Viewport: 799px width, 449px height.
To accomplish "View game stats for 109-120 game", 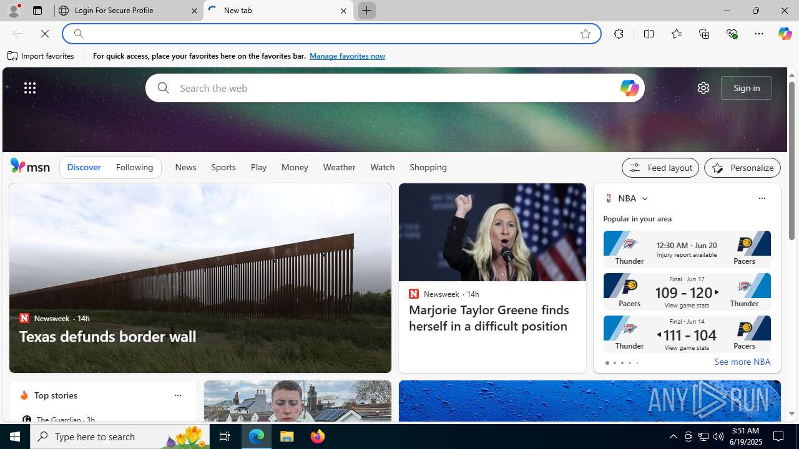I will pos(687,306).
